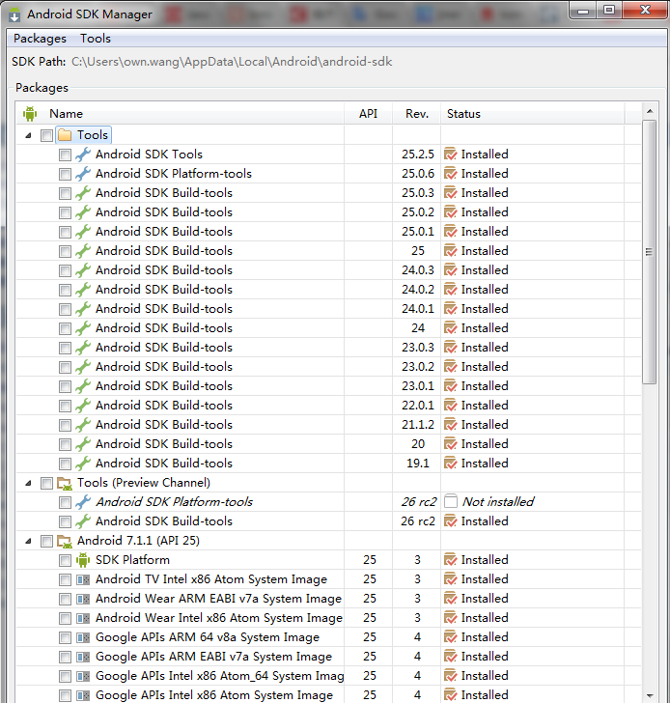Maximize the Android SDK Manager window
This screenshot has width=670, height=703.
pos(609,10)
